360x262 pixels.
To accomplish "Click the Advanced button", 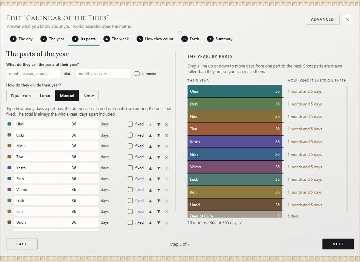I will tap(322, 19).
